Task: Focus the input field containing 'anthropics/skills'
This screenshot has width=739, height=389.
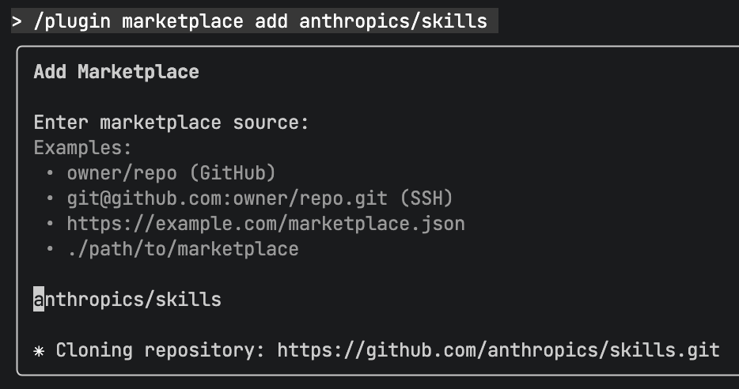Action: (127, 300)
